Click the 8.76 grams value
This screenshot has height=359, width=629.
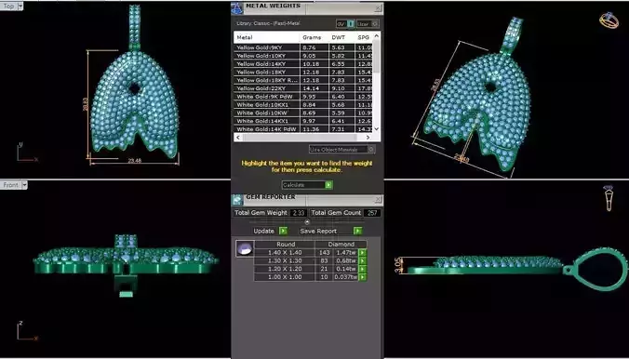[x=309, y=47]
